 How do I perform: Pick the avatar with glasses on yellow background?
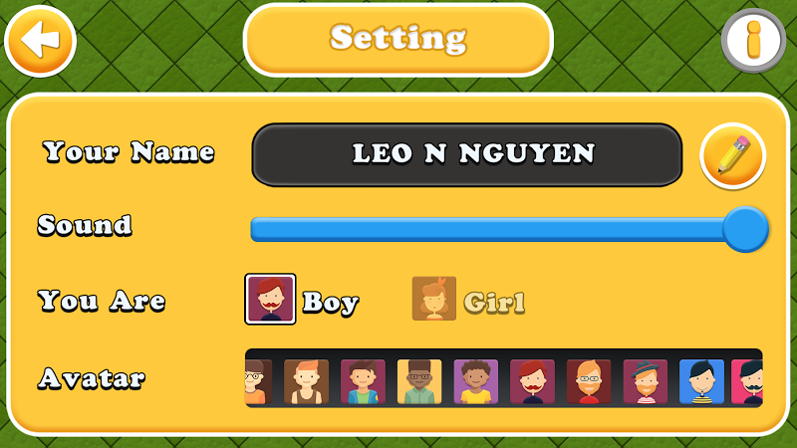pyautogui.click(x=419, y=381)
